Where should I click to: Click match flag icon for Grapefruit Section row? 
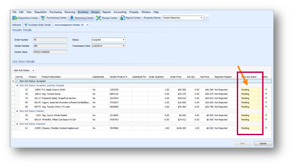click(266, 98)
